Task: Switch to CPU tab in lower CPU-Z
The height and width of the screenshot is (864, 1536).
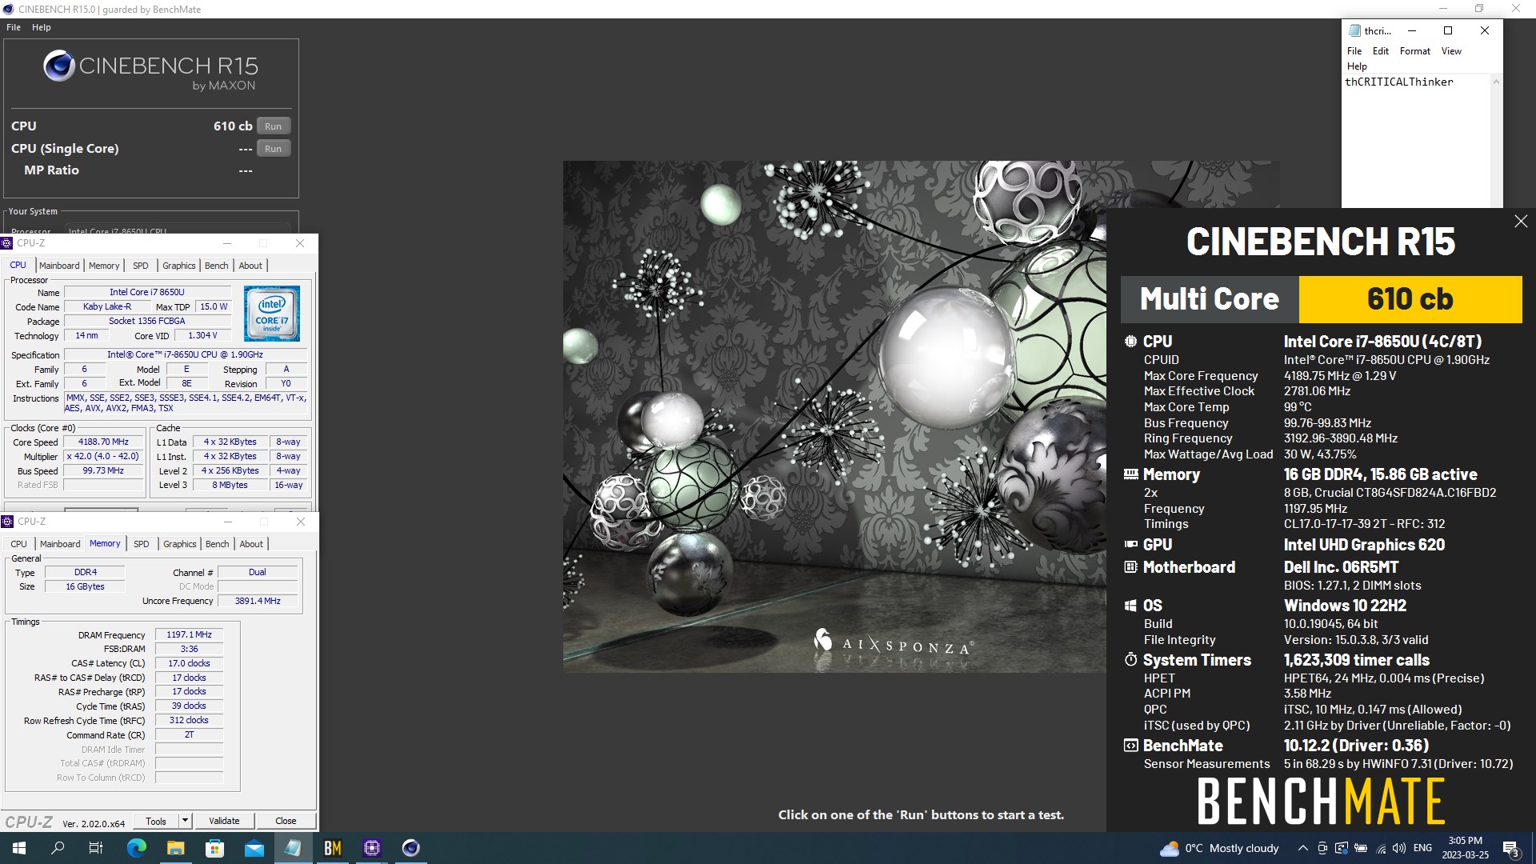Action: pyautogui.click(x=18, y=544)
